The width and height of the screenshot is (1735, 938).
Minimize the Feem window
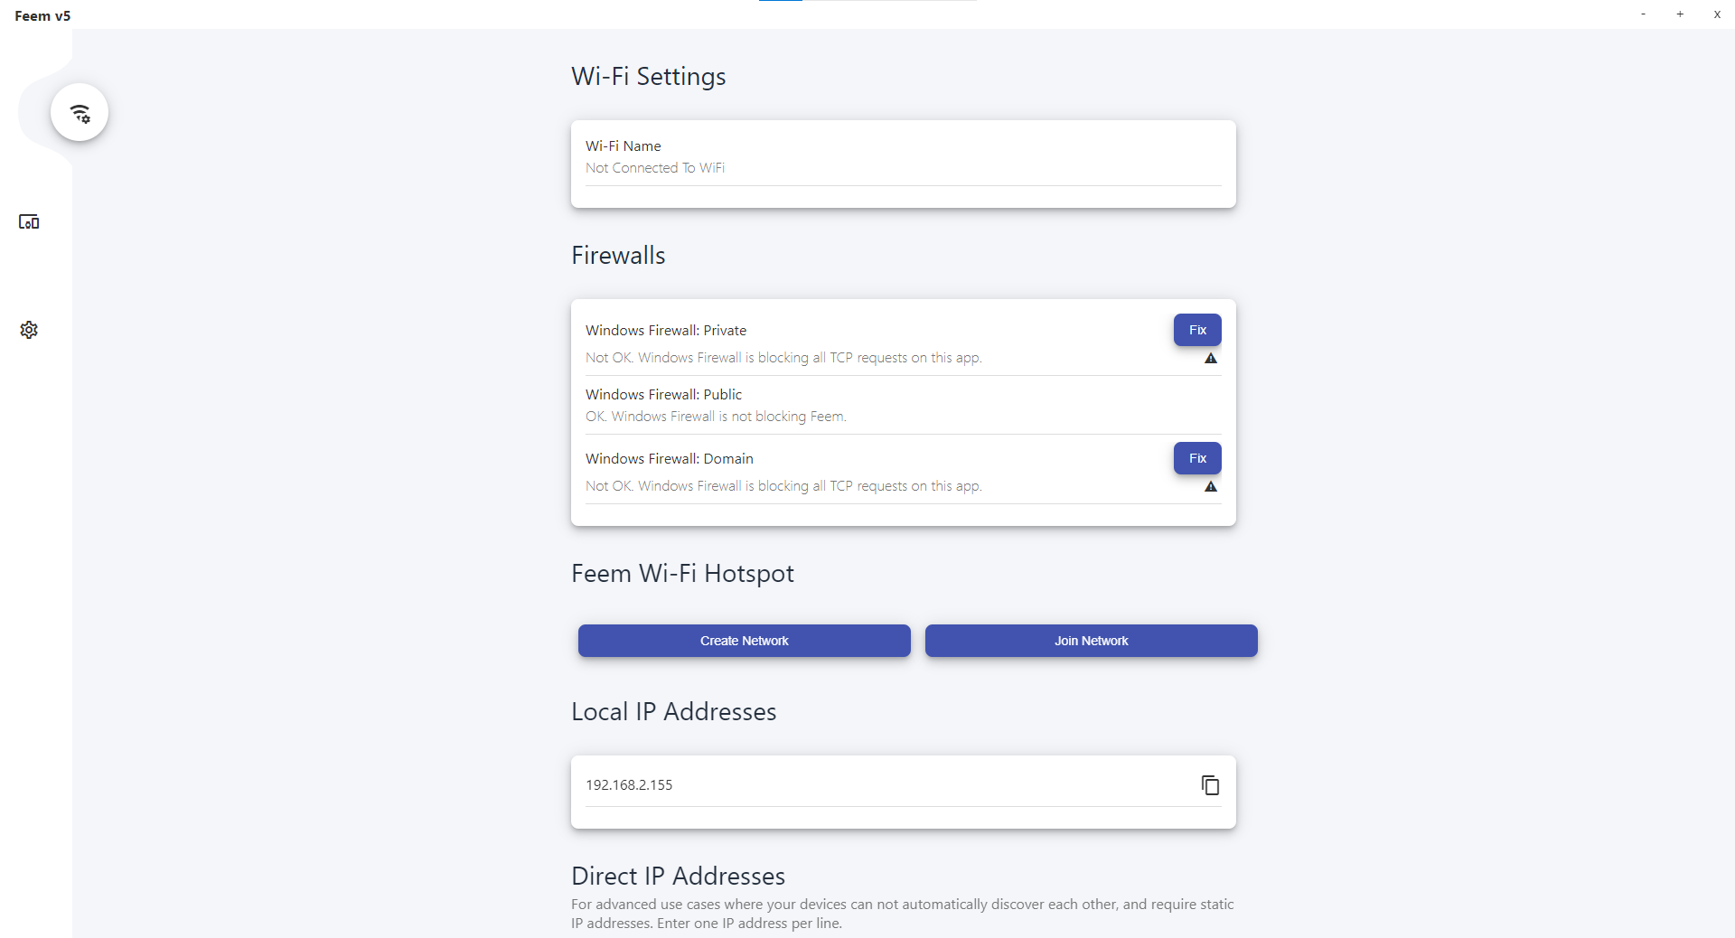click(1643, 14)
